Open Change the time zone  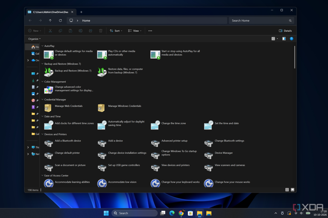(x=168, y=125)
